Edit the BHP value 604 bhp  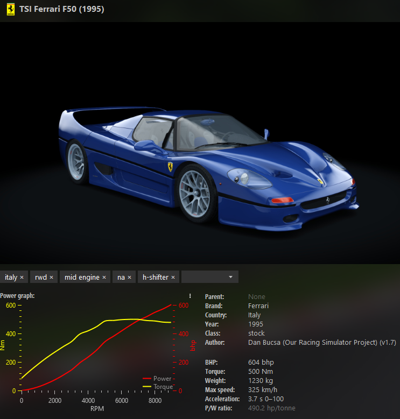pyautogui.click(x=261, y=363)
